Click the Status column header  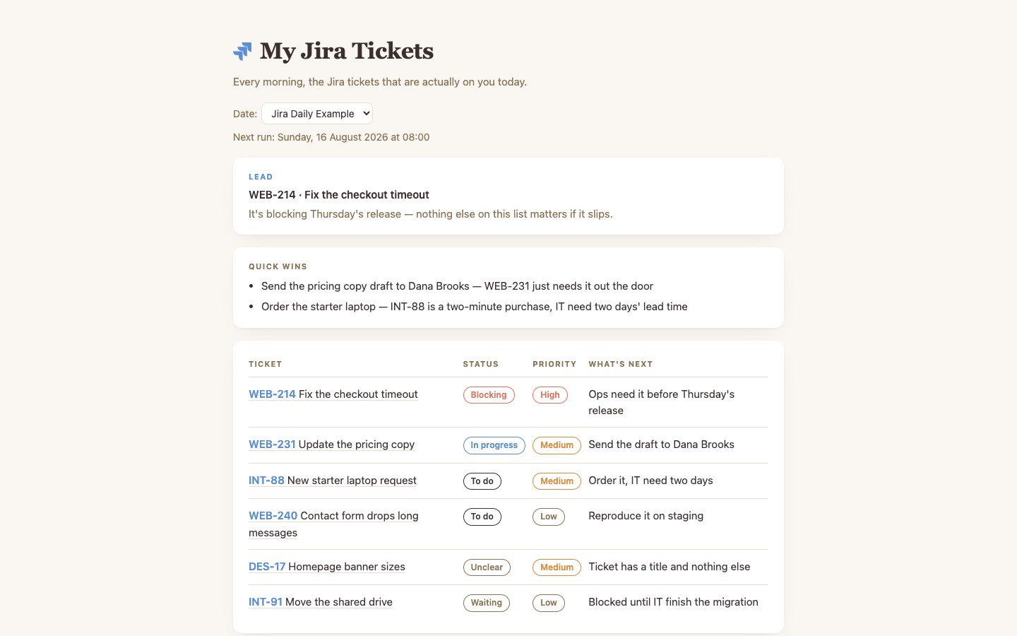(x=481, y=364)
